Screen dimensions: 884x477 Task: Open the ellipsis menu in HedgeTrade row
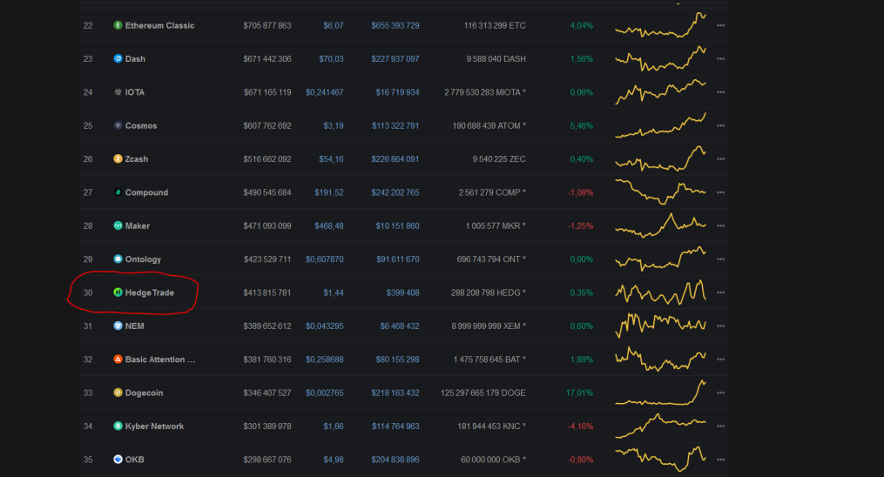720,292
